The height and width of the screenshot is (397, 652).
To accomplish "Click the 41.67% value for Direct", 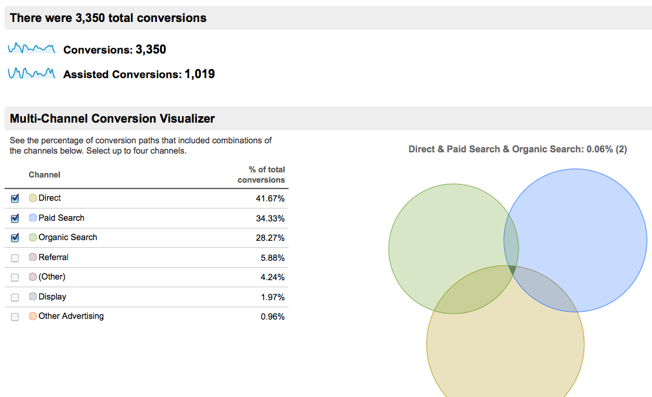I will (270, 199).
